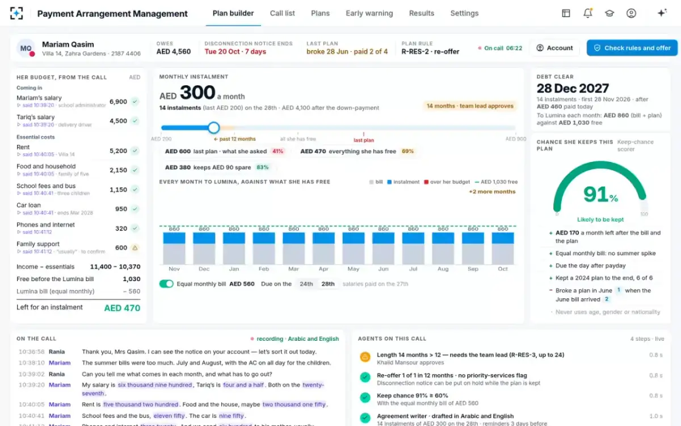The height and width of the screenshot is (426, 681).
Task: Click Check rules and offer button
Action: (x=632, y=48)
